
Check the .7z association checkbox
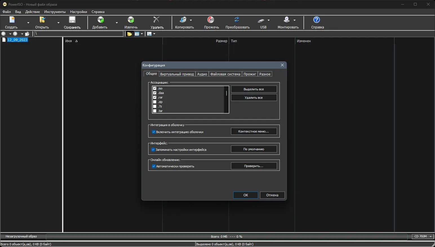click(155, 106)
